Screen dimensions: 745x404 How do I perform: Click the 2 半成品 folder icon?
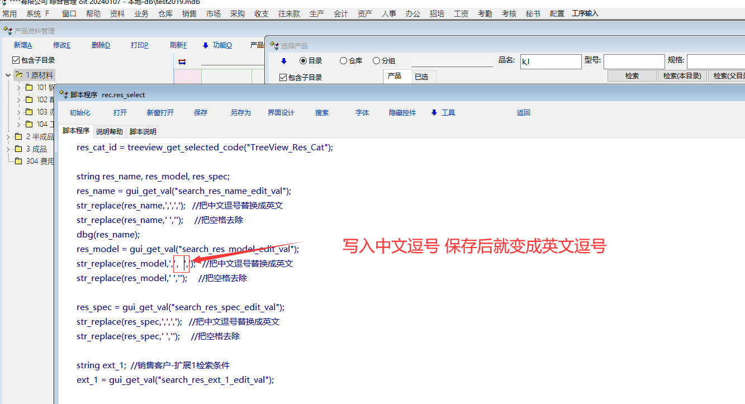[18, 137]
